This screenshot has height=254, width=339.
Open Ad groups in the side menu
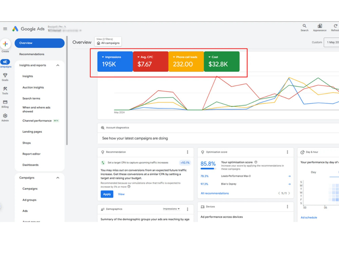point(29,200)
